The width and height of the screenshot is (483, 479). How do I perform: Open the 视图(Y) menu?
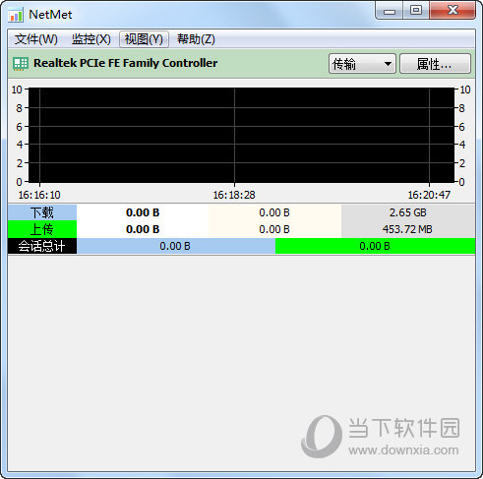click(x=144, y=39)
